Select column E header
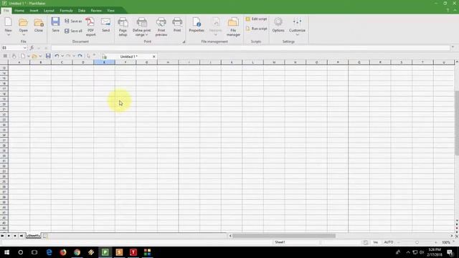 pyautogui.click(x=104, y=62)
